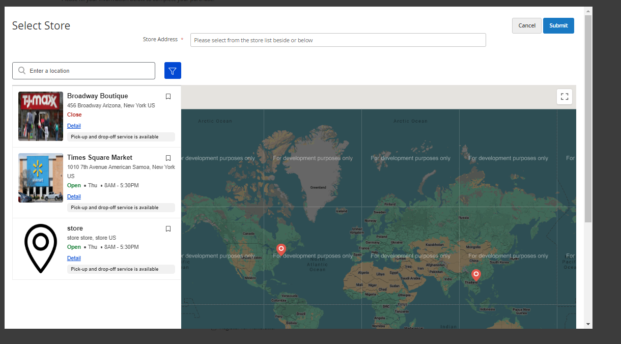The image size is (621, 344).
Task: Click the search magnifier icon
Action: tap(22, 71)
